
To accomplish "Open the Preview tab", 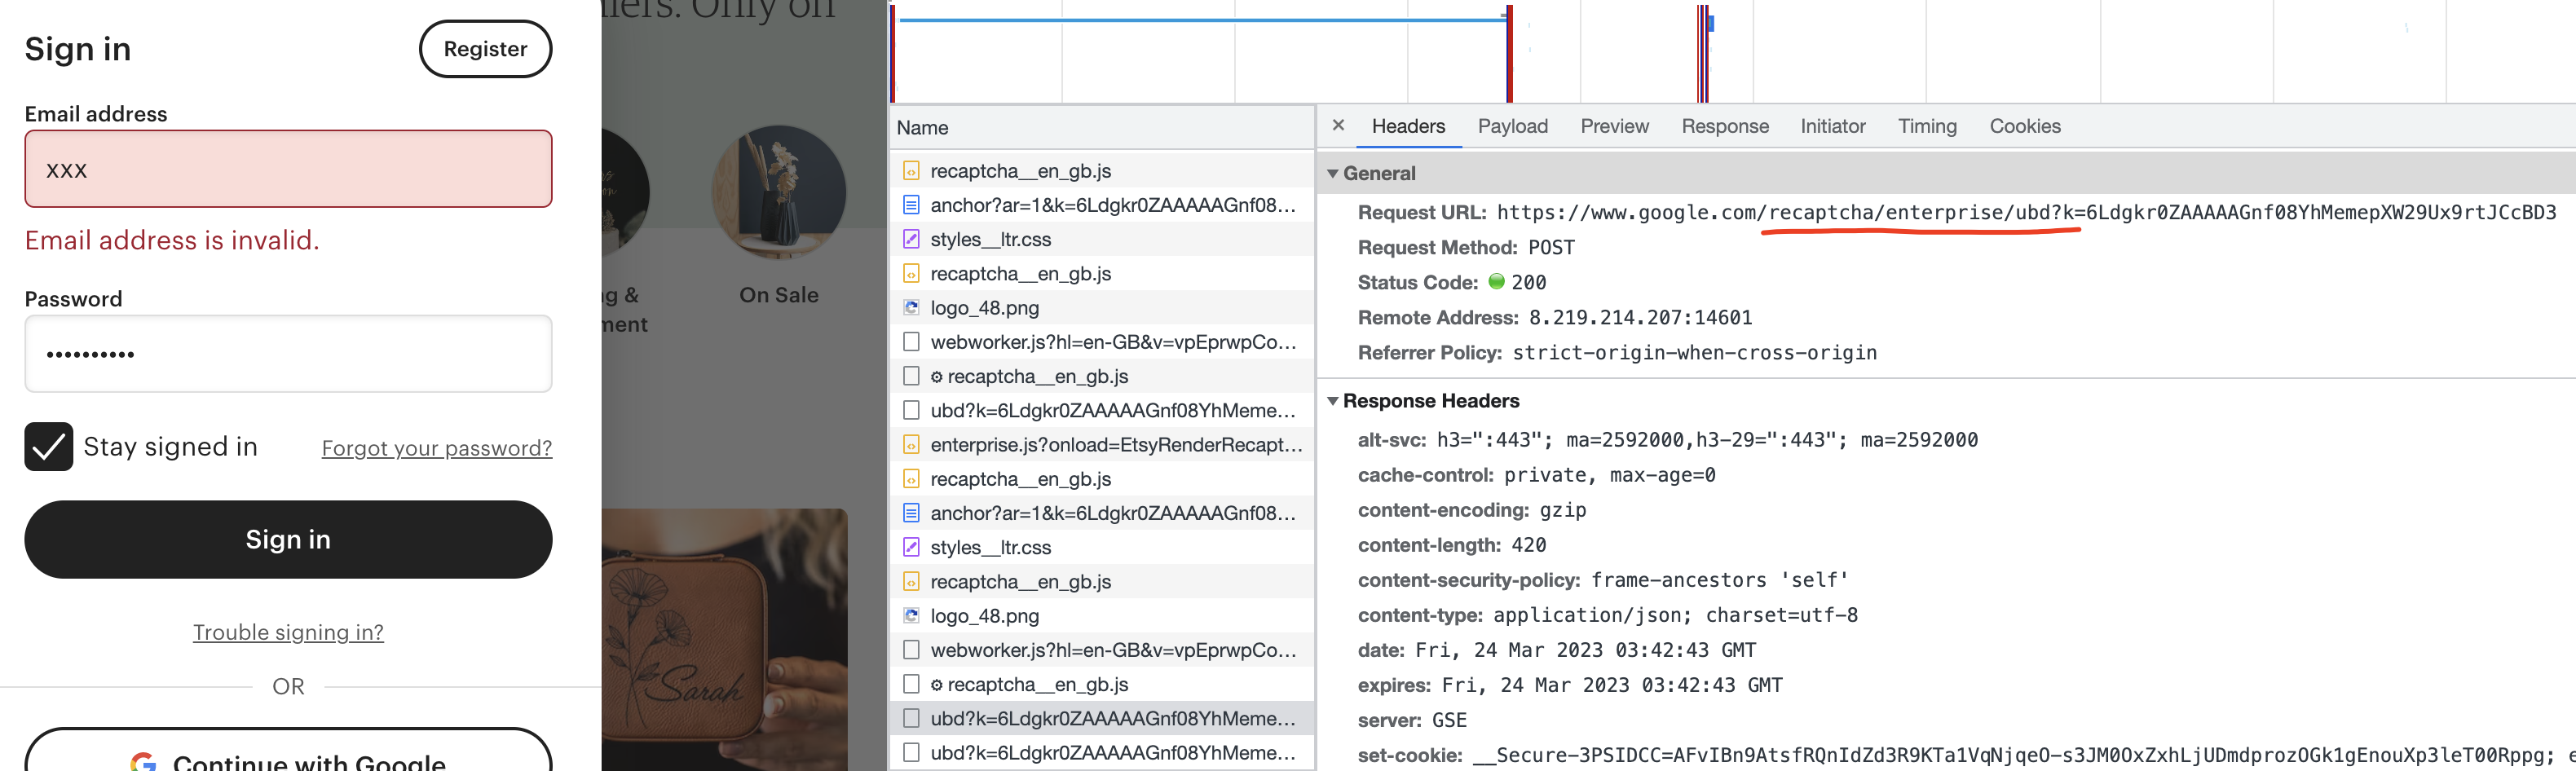I will (x=1614, y=126).
